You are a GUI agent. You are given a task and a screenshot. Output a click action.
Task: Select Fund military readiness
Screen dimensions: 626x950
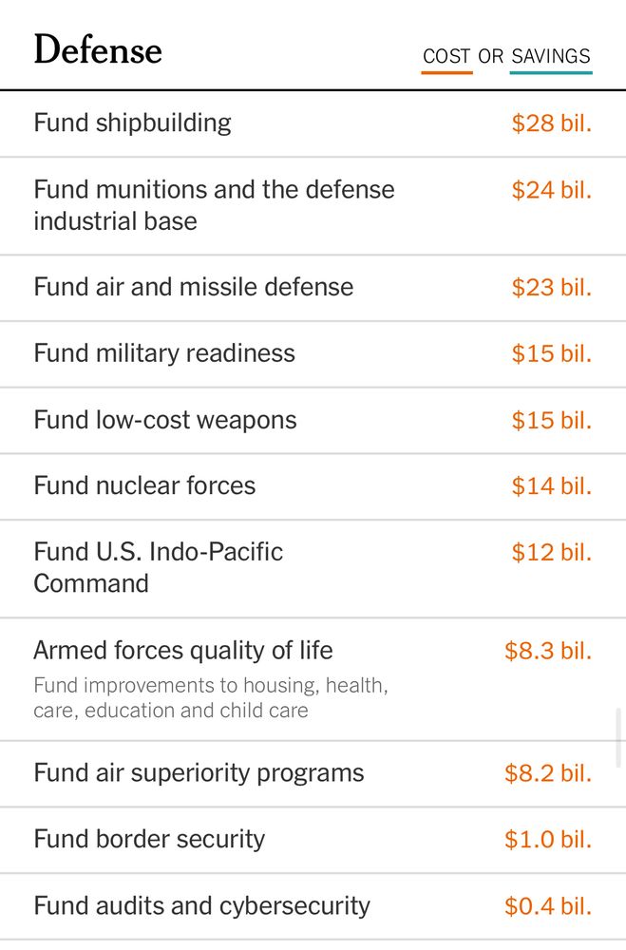point(164,353)
